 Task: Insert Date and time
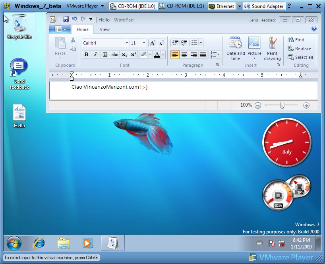pos(236,49)
